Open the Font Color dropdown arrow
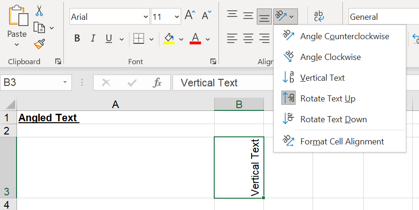 pos(208,39)
